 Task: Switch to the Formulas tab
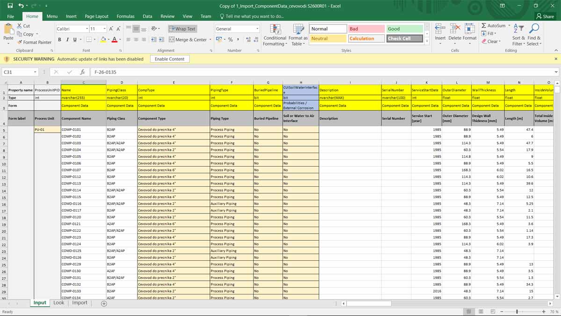coord(125,16)
